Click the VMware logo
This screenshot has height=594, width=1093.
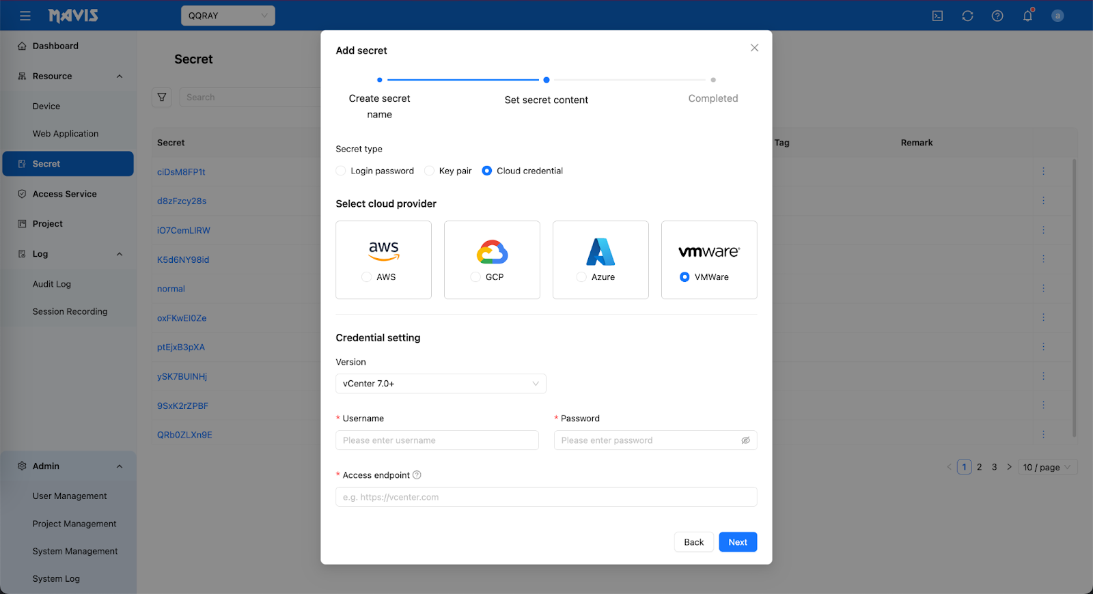pyautogui.click(x=709, y=251)
